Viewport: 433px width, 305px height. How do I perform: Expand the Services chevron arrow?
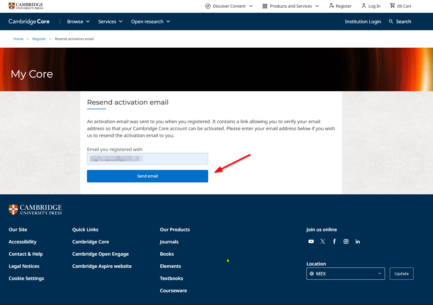(121, 21)
